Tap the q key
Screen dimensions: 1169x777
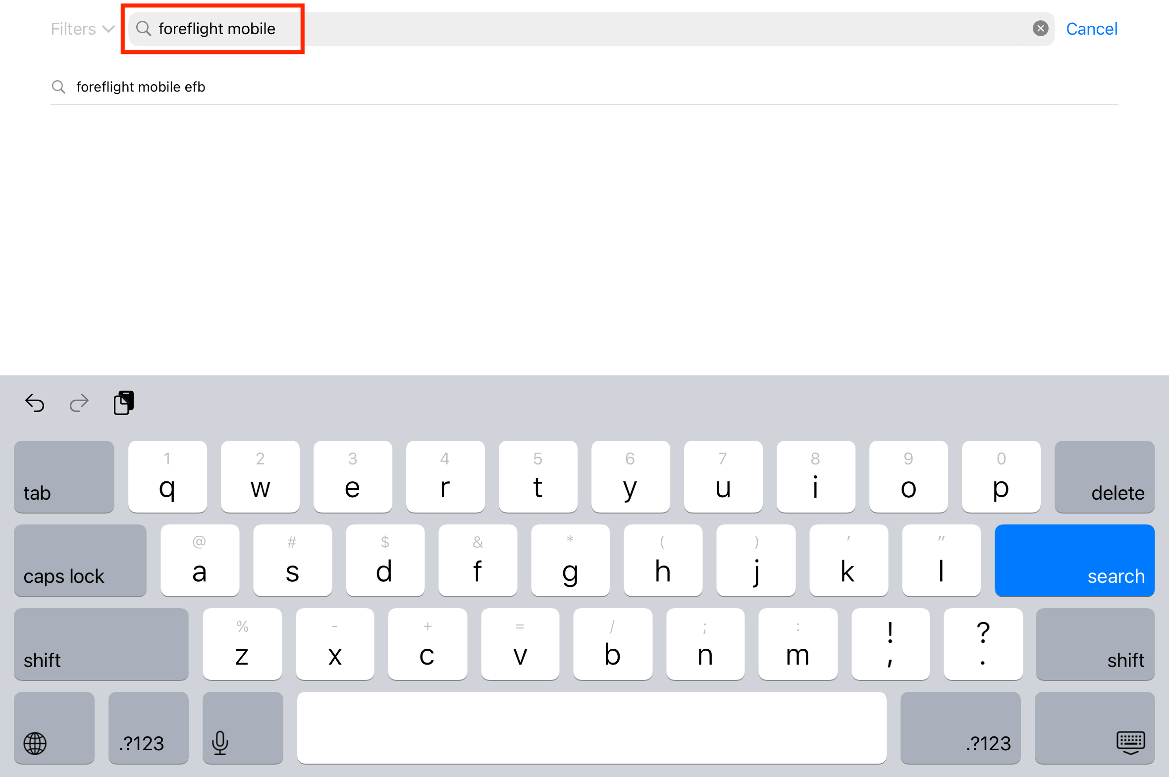tap(167, 477)
